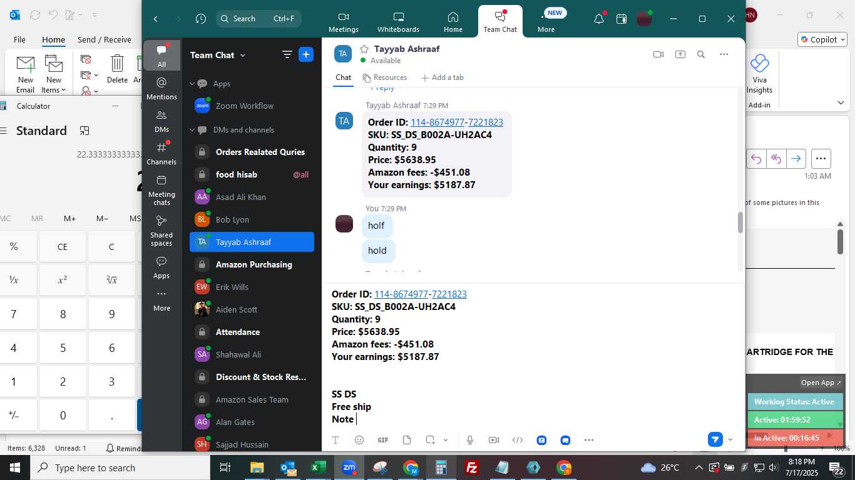Open the text formatting options in composer
The image size is (855, 480).
point(335,440)
